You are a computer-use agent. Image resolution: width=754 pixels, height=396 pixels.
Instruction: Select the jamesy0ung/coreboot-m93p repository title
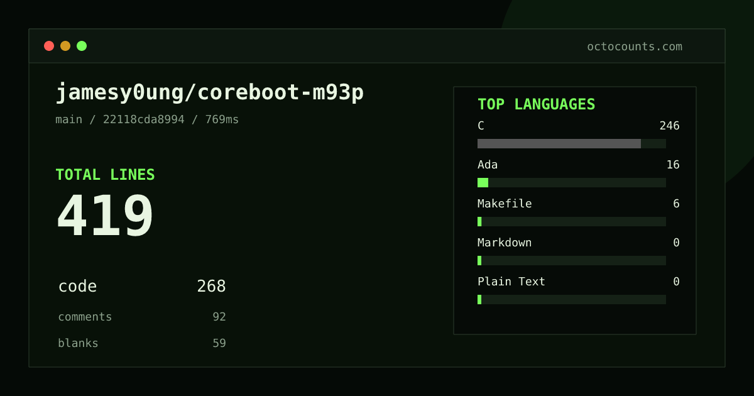click(x=210, y=92)
